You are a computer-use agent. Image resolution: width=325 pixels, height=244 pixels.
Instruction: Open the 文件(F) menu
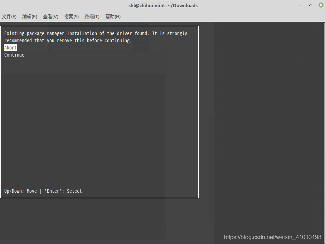point(9,16)
